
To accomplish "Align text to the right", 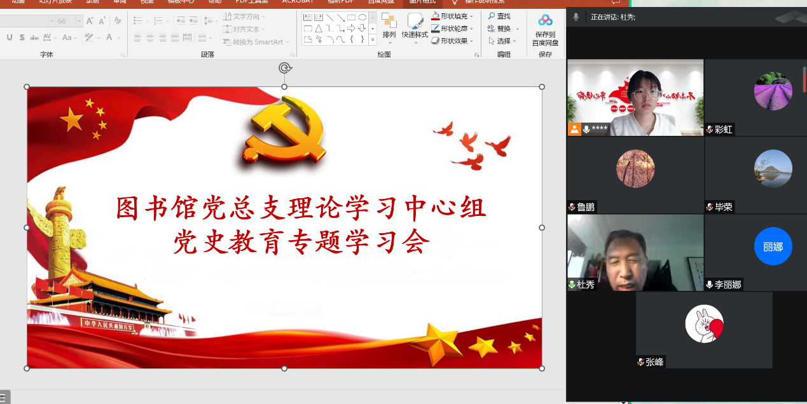I will [x=163, y=38].
